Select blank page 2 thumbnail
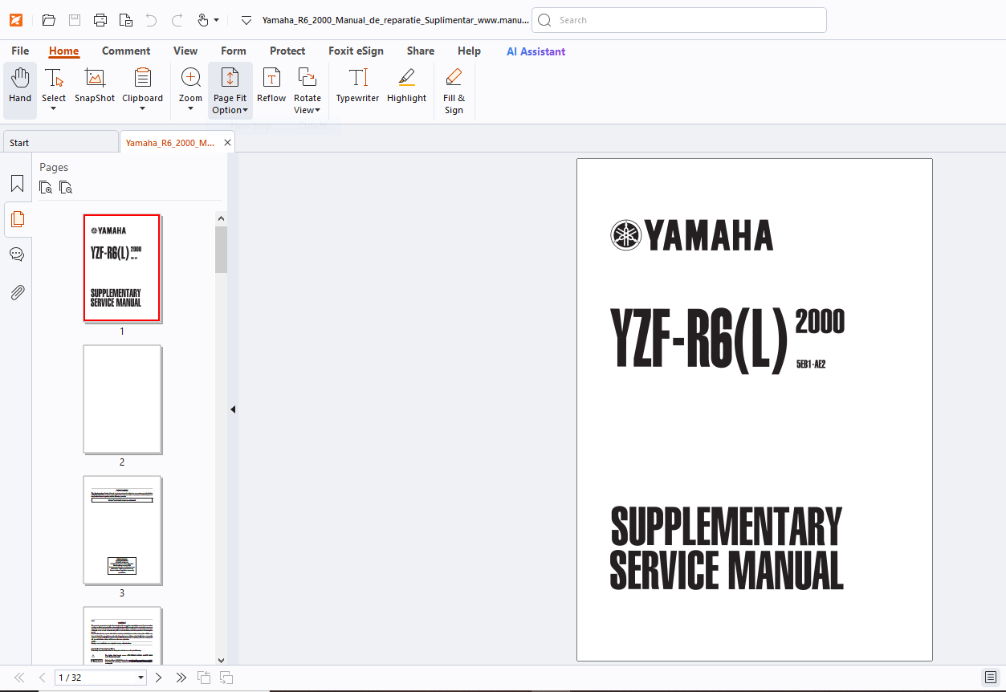This screenshot has width=1006, height=692. point(122,399)
